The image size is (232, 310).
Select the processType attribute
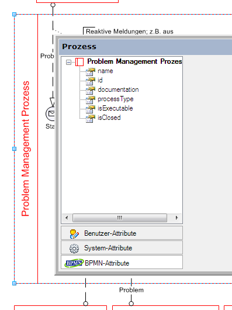[x=116, y=99]
